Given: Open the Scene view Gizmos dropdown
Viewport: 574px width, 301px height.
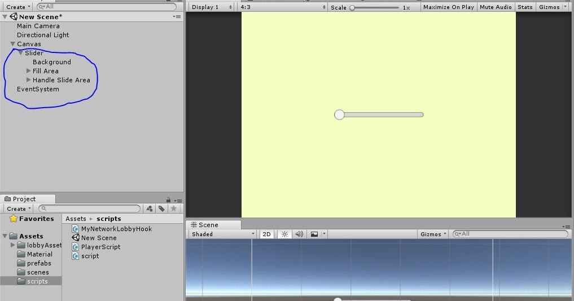Looking at the screenshot, I should click(433, 234).
